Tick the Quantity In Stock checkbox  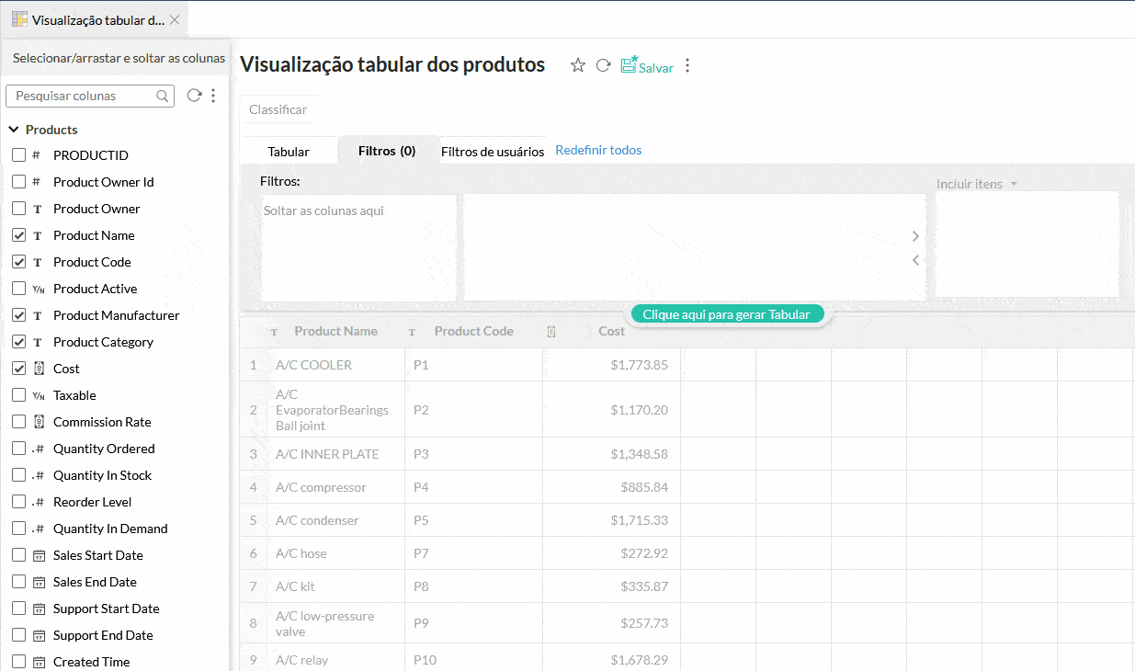pos(18,475)
